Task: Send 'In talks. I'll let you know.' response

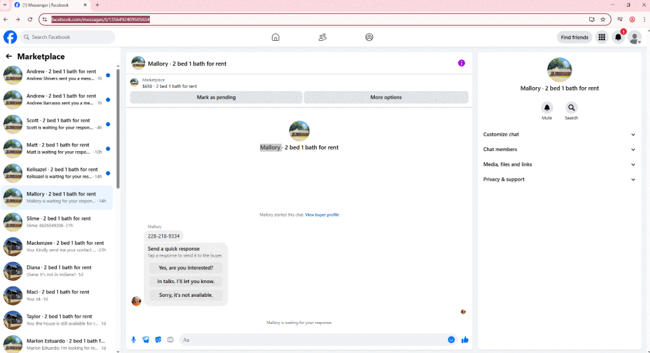Action: click(x=185, y=281)
